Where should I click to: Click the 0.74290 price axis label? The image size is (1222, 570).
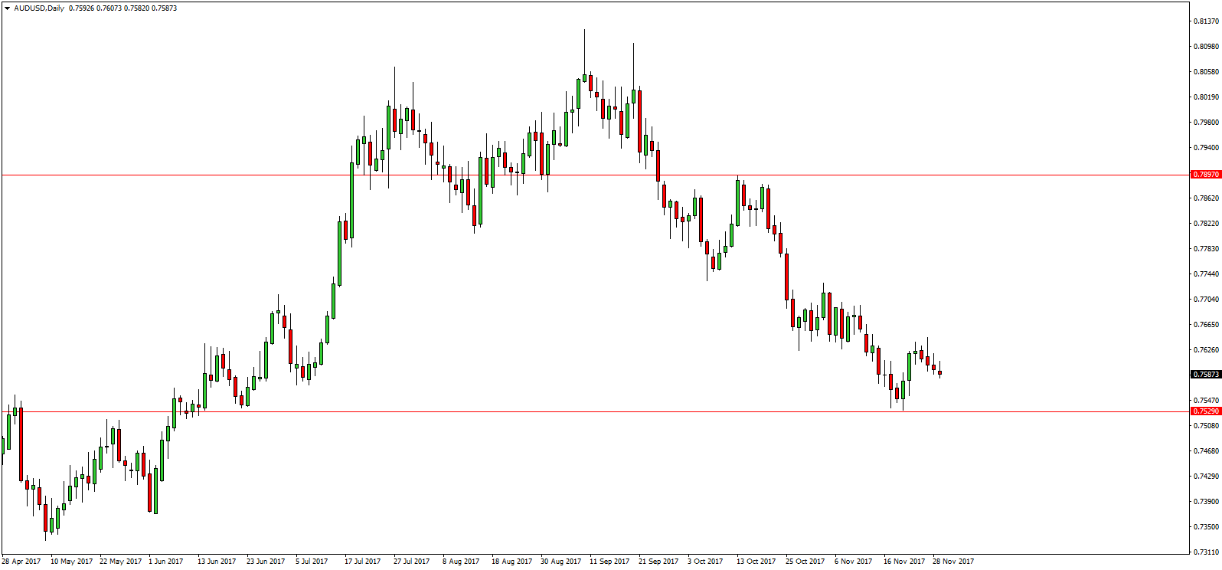pyautogui.click(x=1206, y=476)
